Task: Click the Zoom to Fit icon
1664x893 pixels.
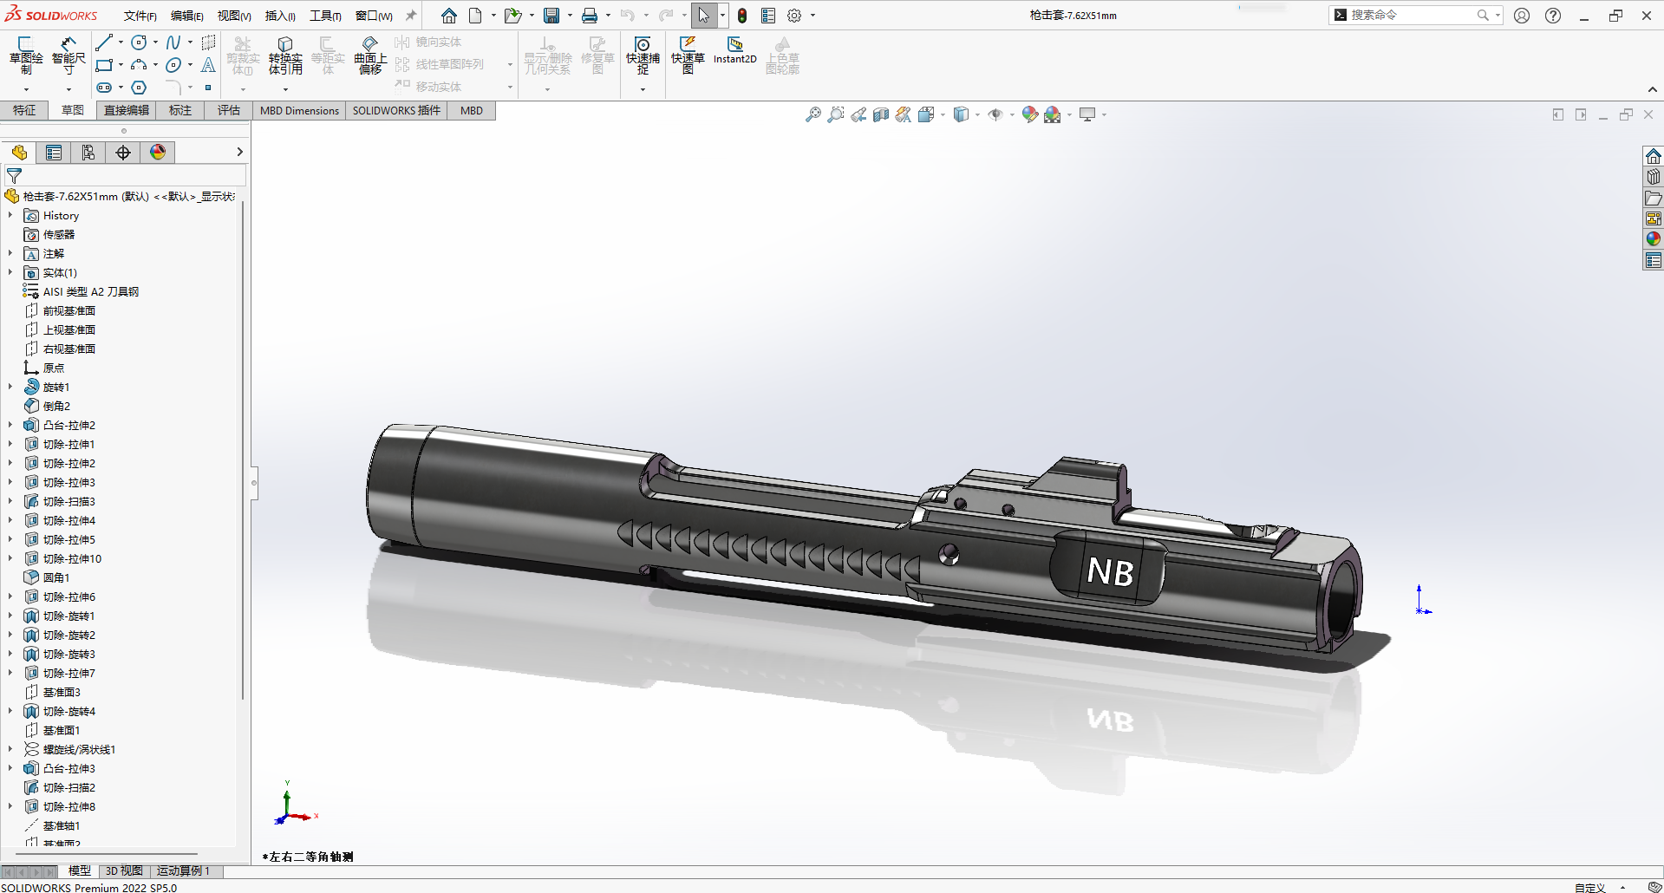Action: pyautogui.click(x=813, y=114)
